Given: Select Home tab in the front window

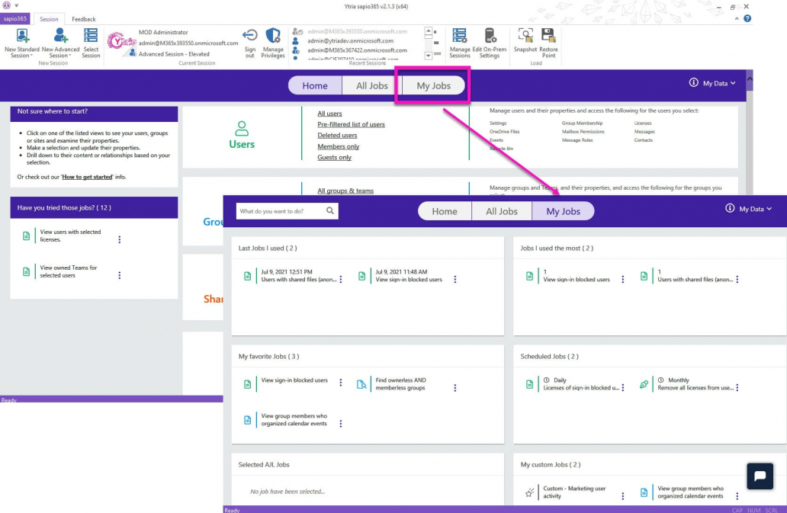Looking at the screenshot, I should pos(445,211).
